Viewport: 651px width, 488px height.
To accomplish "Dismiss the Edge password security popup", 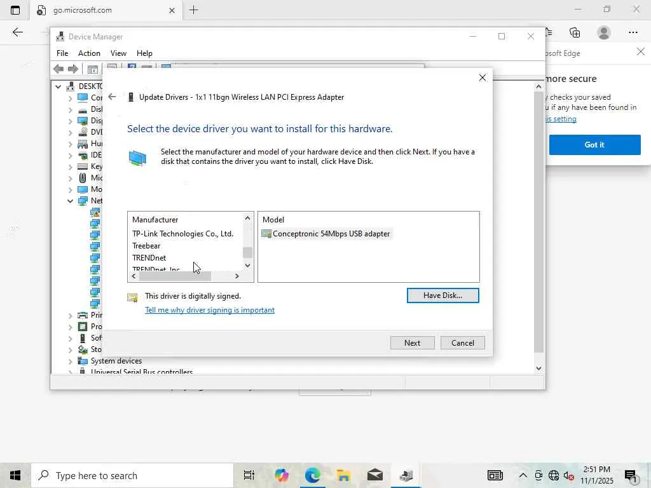I will point(641,51).
